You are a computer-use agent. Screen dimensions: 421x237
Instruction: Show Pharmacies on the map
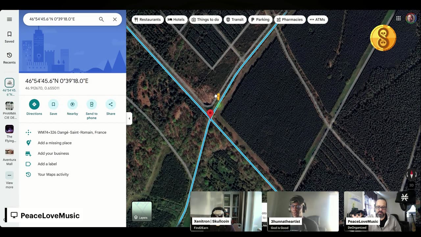coord(289,19)
